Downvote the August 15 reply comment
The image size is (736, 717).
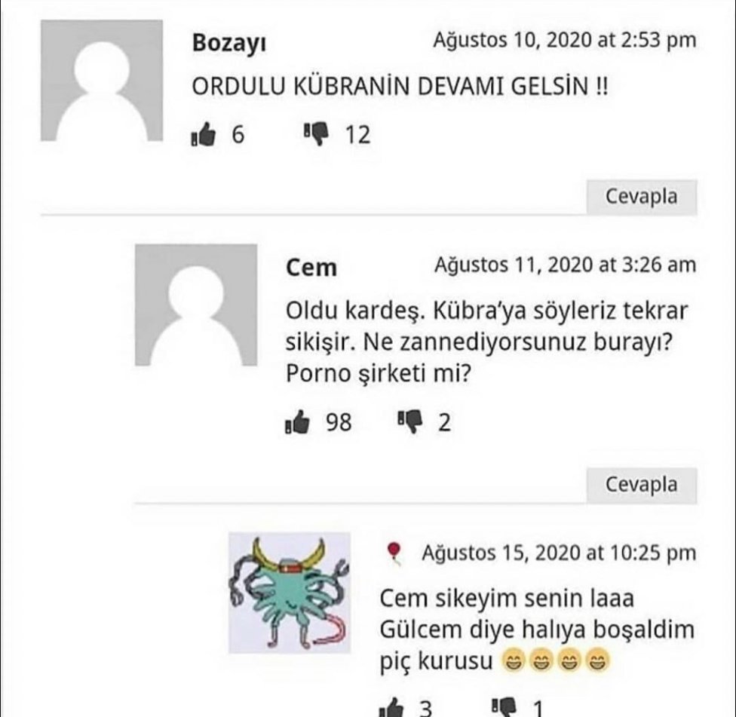pyautogui.click(x=504, y=708)
